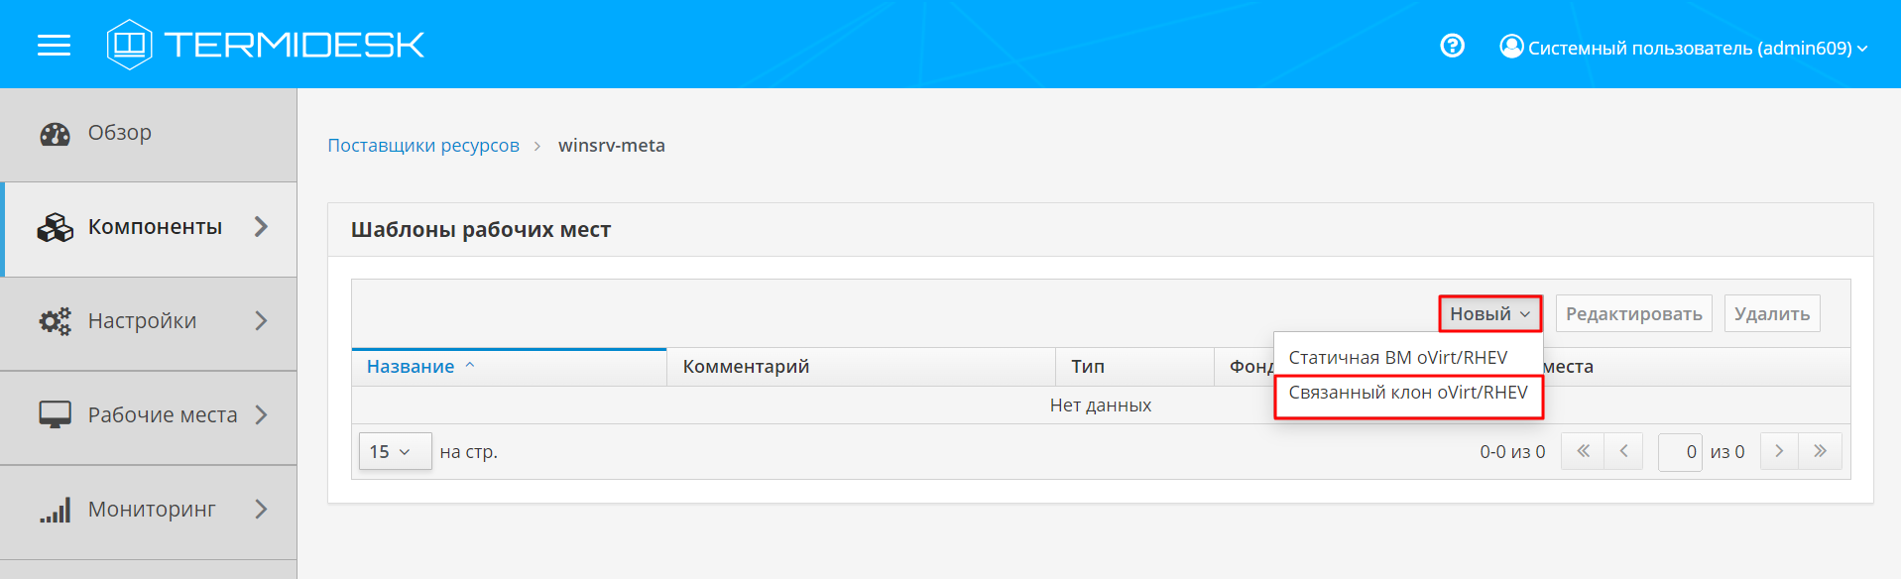The width and height of the screenshot is (1901, 579).
Task: Click the Нет данных empty table text
Action: click(x=1101, y=405)
